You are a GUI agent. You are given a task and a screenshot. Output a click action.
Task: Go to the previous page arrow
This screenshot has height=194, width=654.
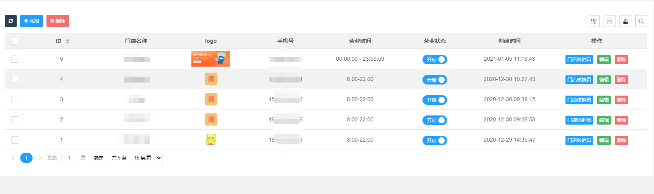point(13,158)
